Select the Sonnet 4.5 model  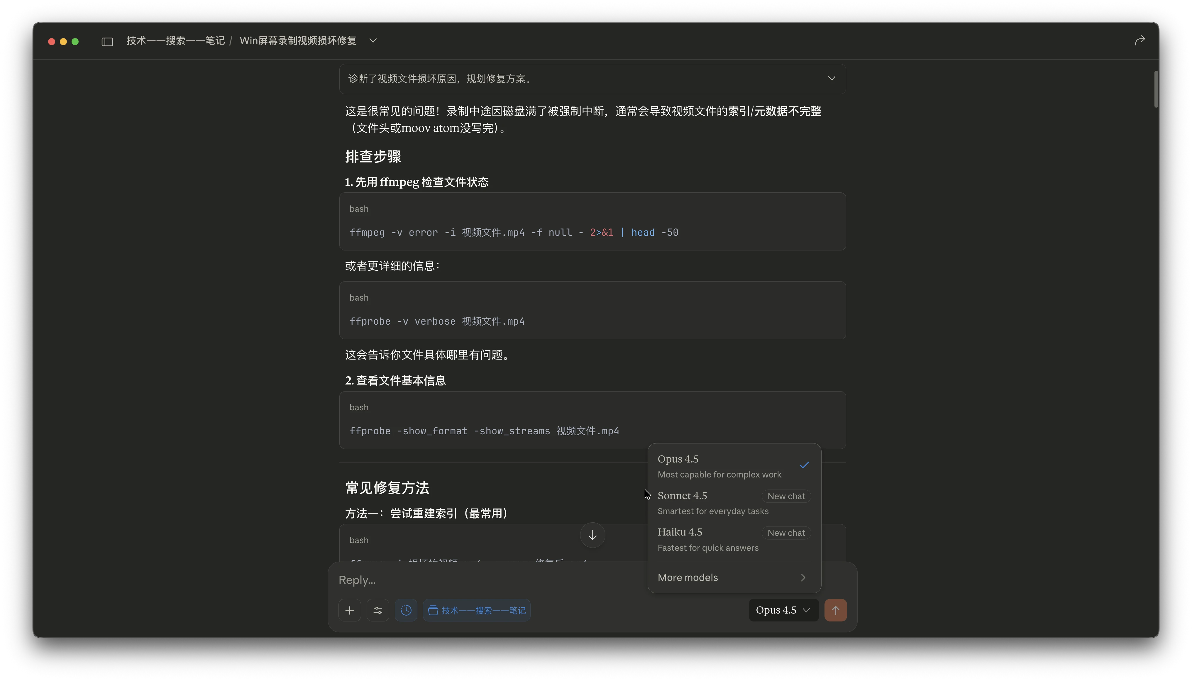point(682,495)
